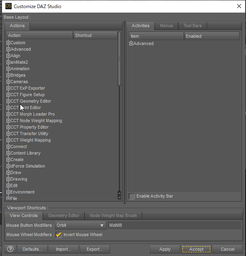The width and height of the screenshot is (246, 256).
Task: Expand the CCT Morph Loader Pro group
Action: tap(8, 114)
